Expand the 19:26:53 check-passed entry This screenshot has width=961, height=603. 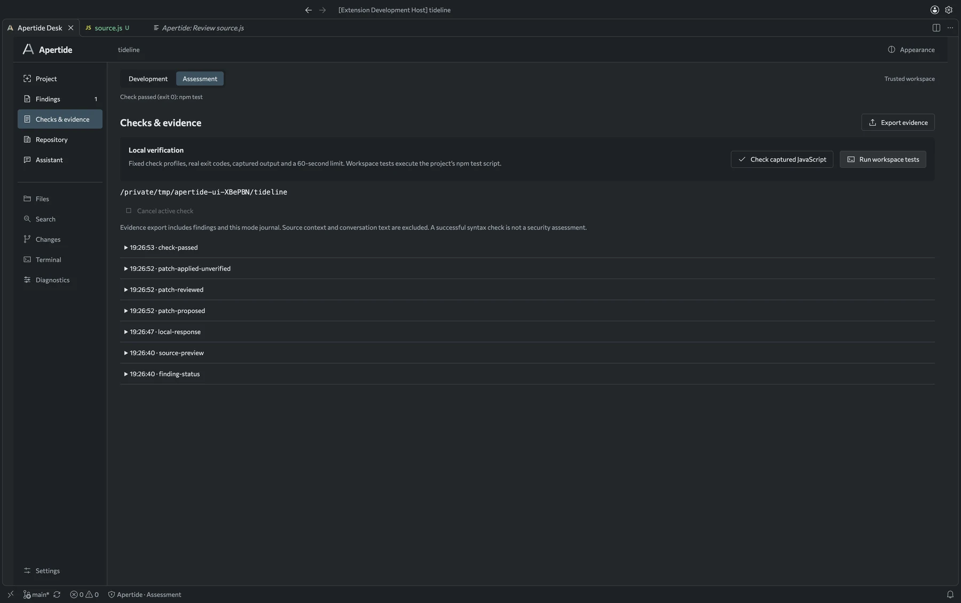(527, 248)
